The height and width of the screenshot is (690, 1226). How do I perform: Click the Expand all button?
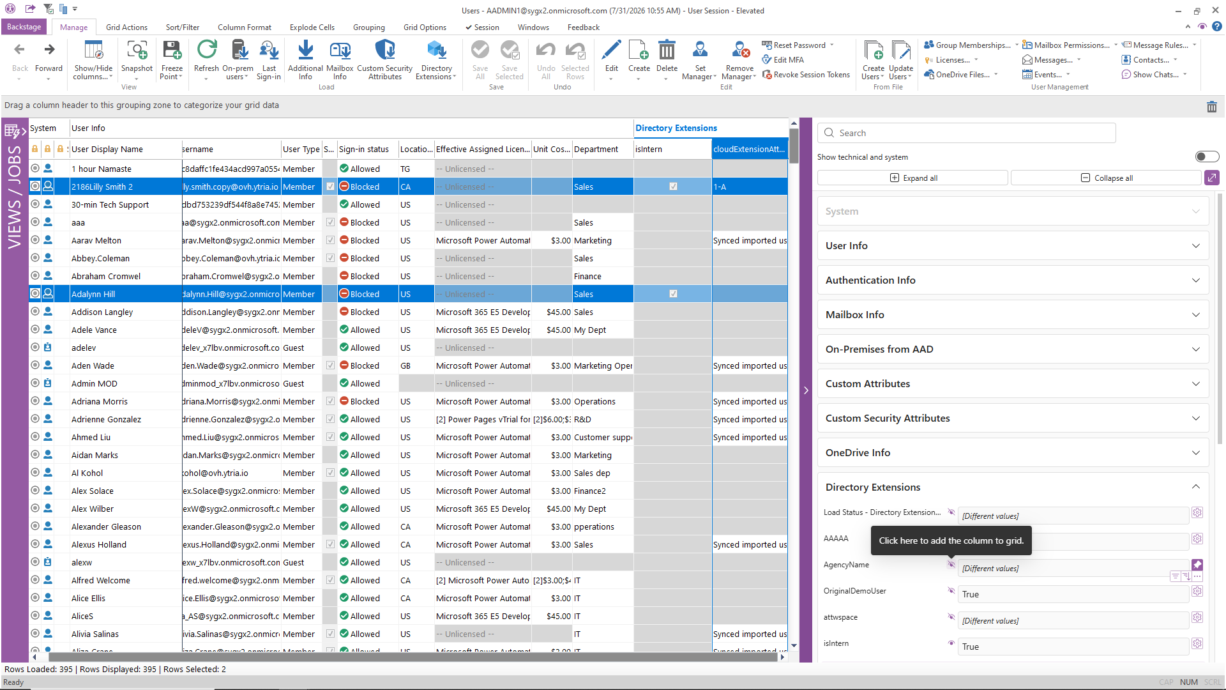click(913, 178)
